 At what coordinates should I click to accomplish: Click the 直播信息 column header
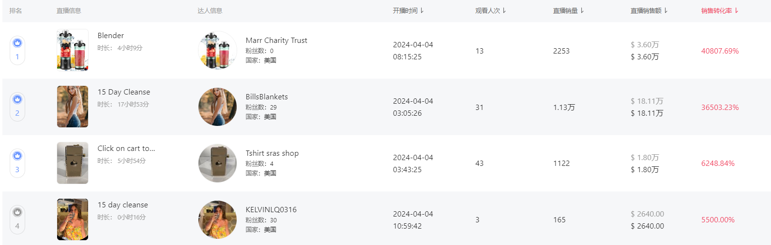click(69, 11)
